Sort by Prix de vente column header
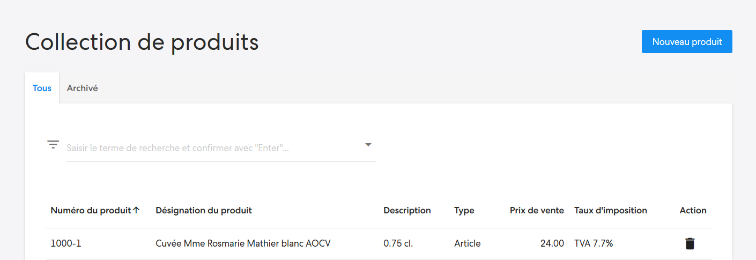The image size is (756, 260). coord(537,210)
